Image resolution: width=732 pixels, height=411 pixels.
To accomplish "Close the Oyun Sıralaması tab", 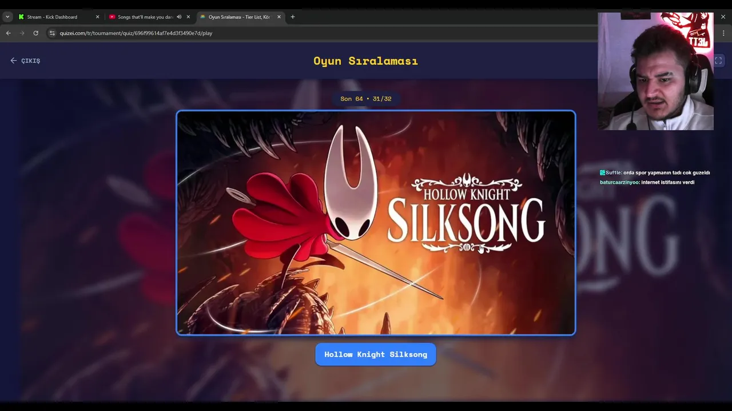I will [x=279, y=17].
